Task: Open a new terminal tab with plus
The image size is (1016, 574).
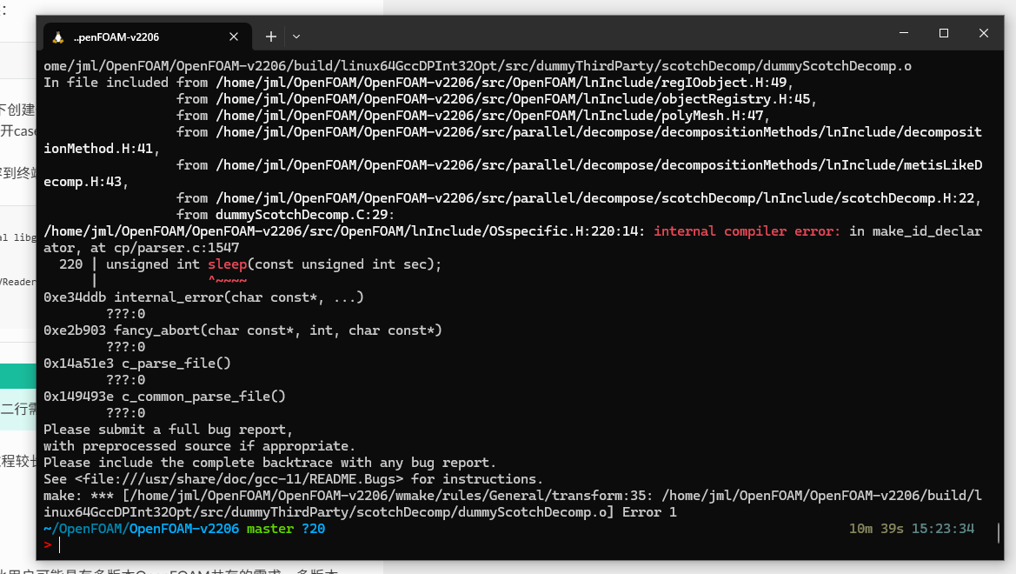Action: click(271, 37)
